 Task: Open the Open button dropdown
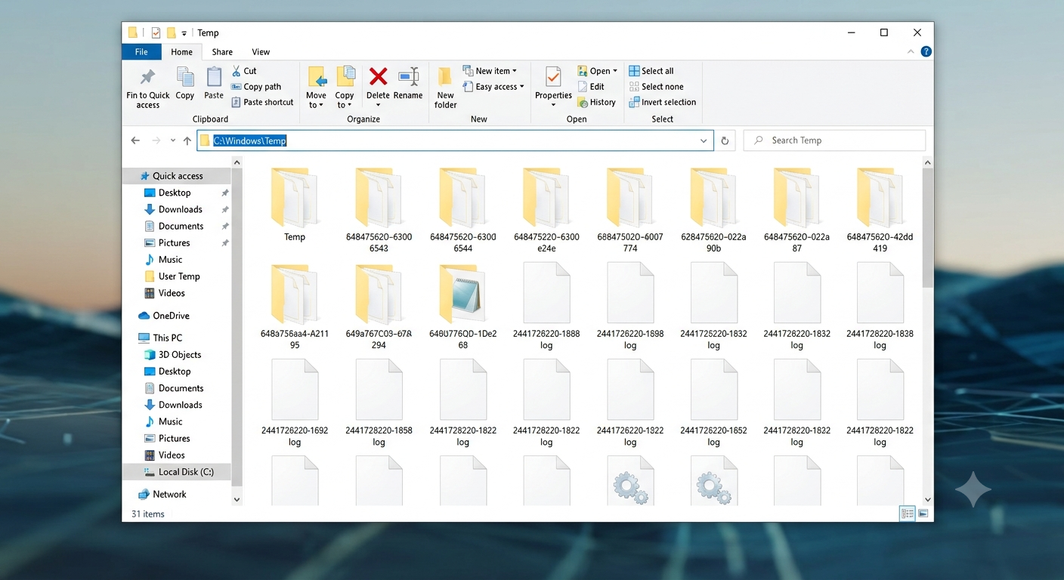[x=598, y=71]
